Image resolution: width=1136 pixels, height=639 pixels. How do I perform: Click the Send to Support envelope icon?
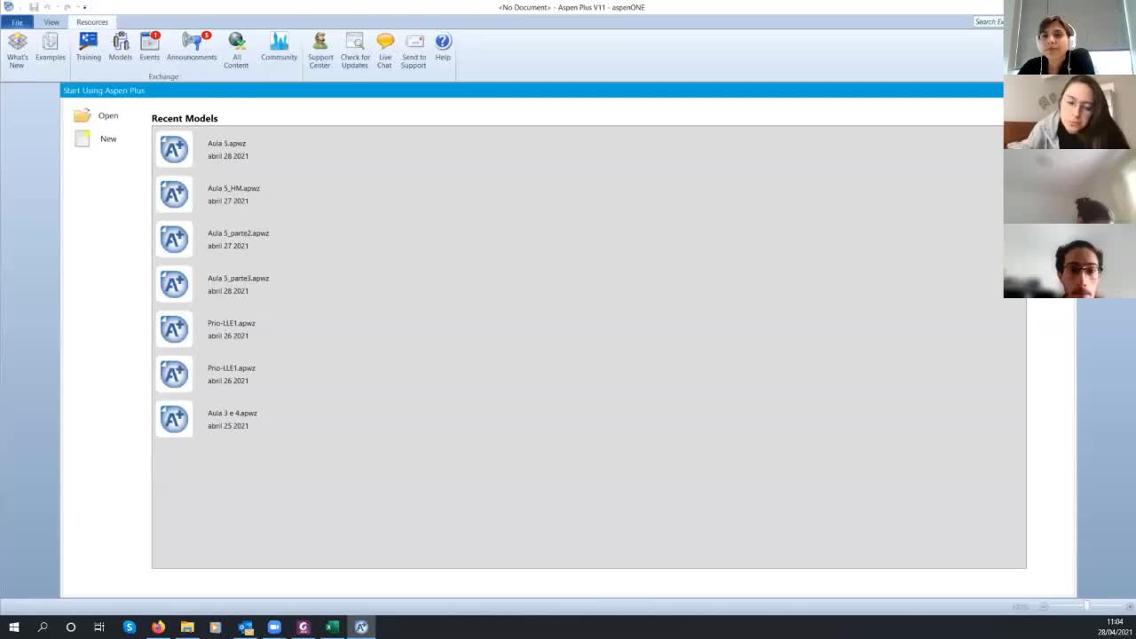(414, 50)
